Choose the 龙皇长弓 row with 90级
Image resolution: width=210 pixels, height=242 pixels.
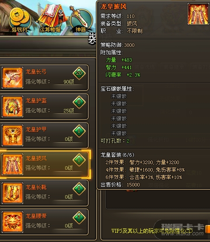click(x=44, y=77)
